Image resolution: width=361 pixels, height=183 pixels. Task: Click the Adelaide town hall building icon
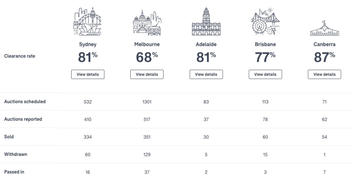click(206, 22)
